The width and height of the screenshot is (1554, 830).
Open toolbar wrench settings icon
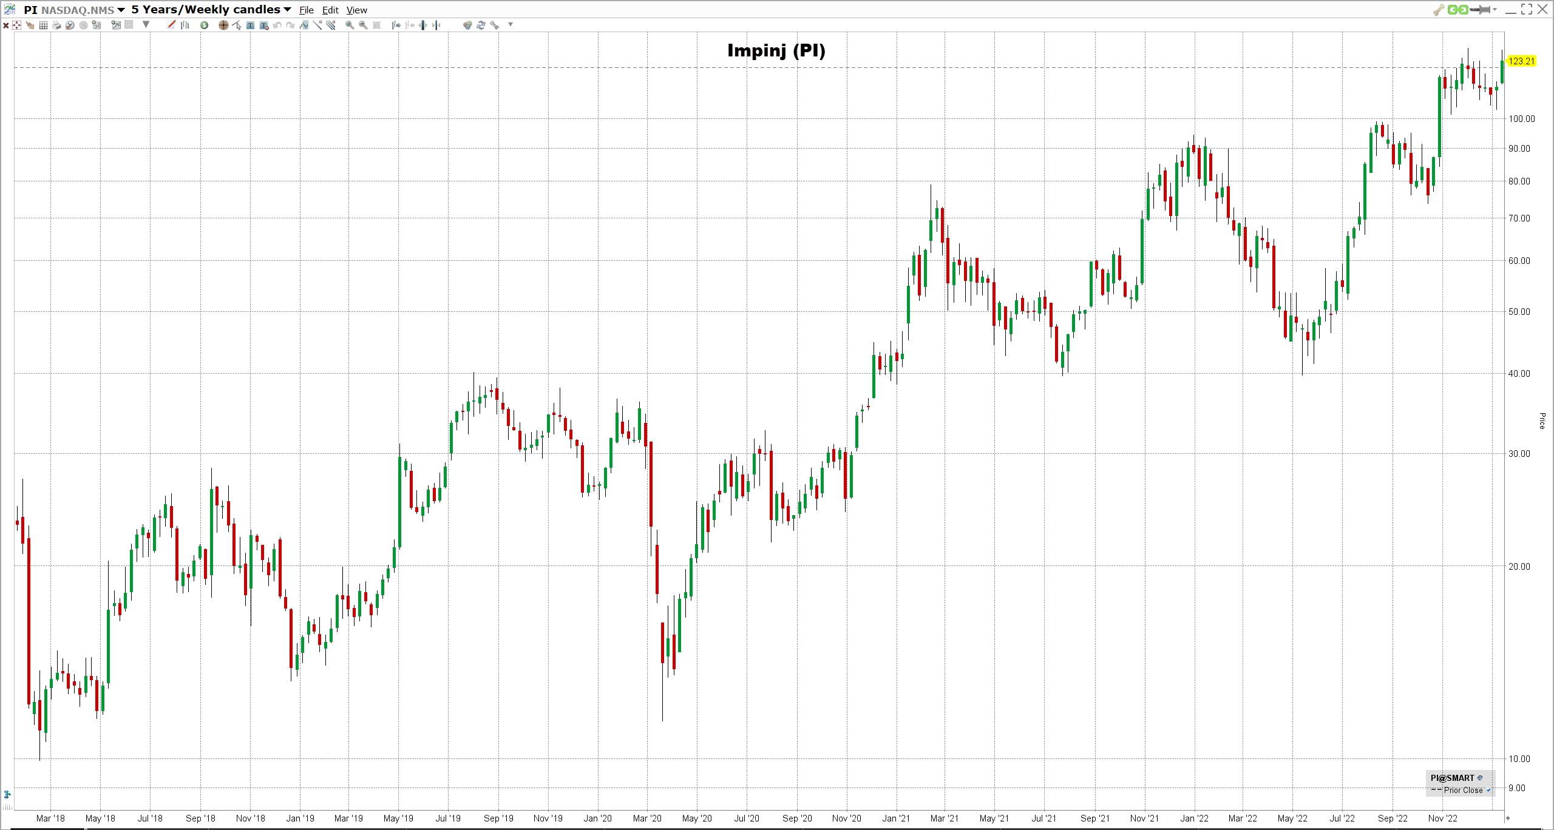(x=495, y=25)
